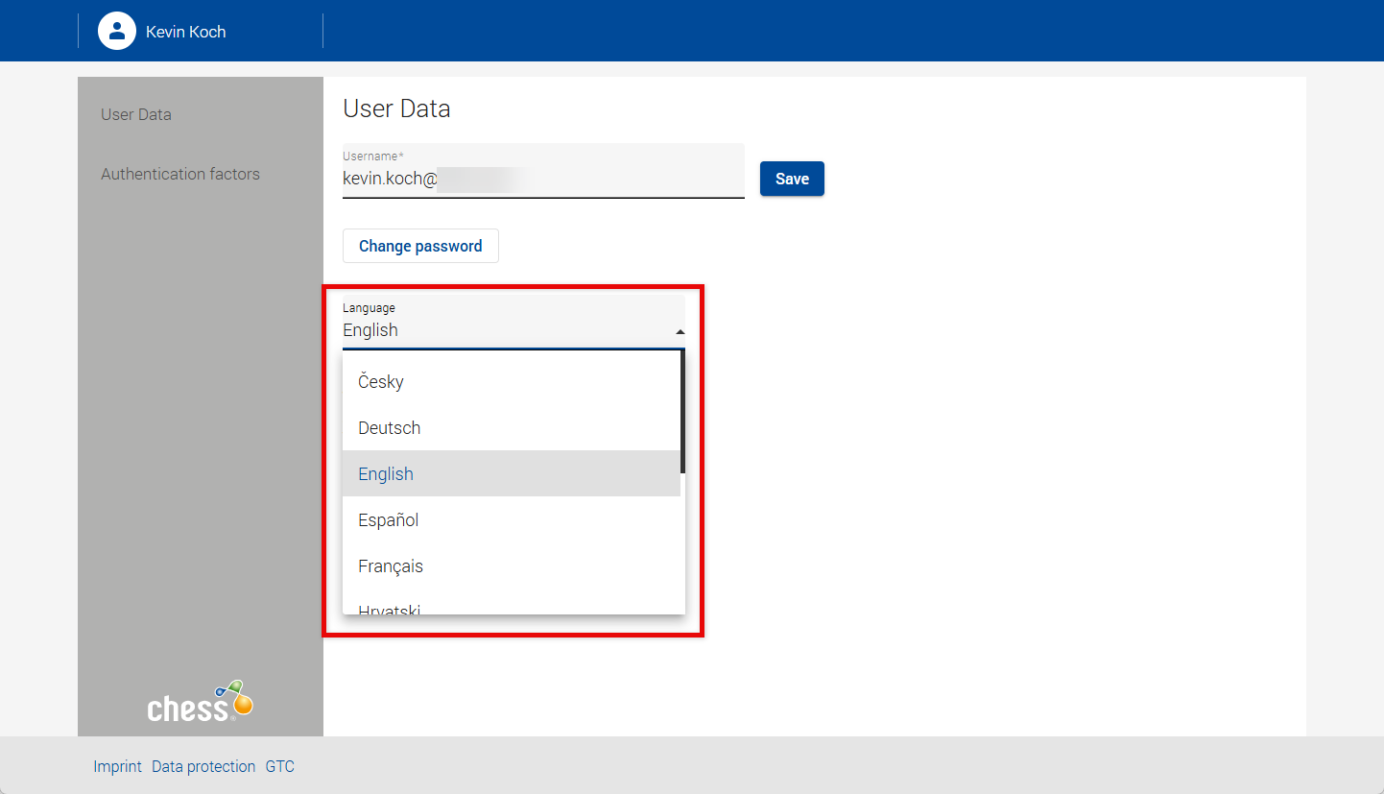Open the Data protection link
Image resolution: width=1384 pixels, height=794 pixels.
tap(203, 766)
